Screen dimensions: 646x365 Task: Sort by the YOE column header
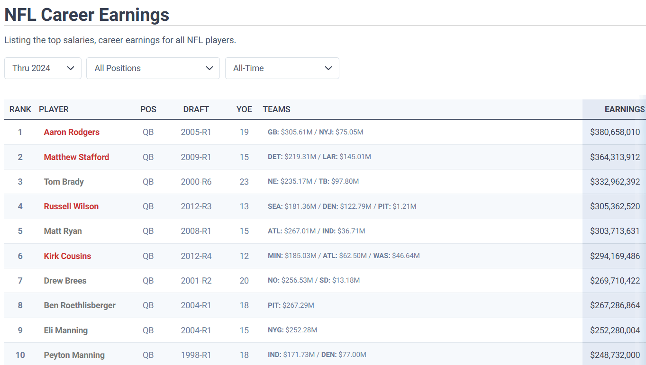pos(244,109)
